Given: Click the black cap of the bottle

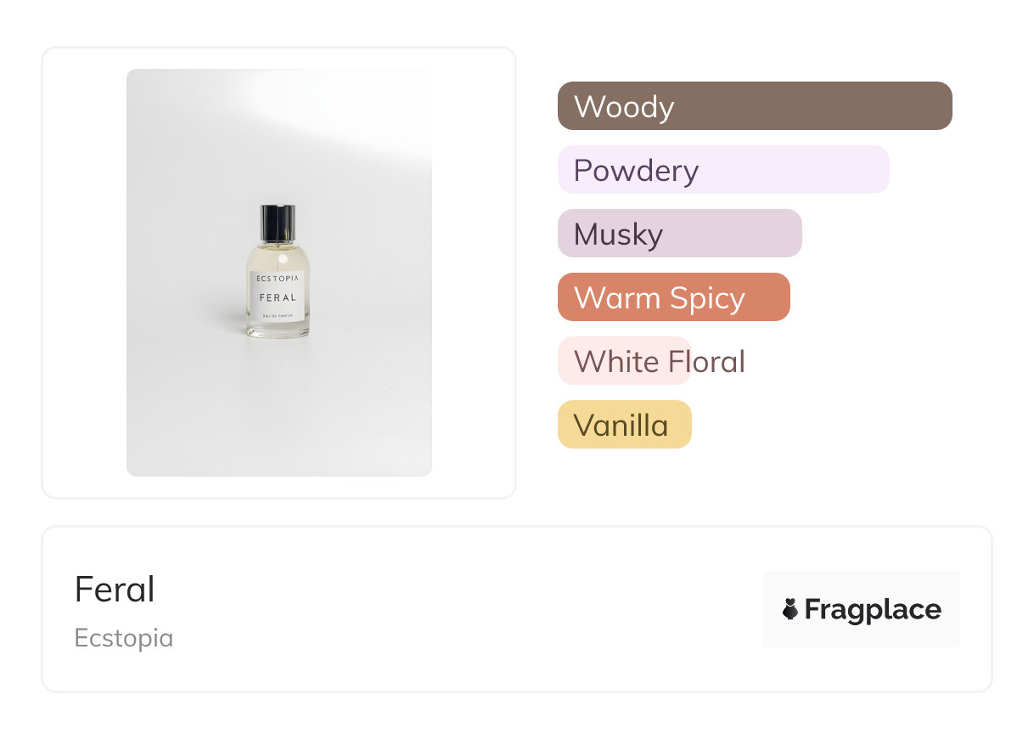Looking at the screenshot, I should click(x=278, y=223).
